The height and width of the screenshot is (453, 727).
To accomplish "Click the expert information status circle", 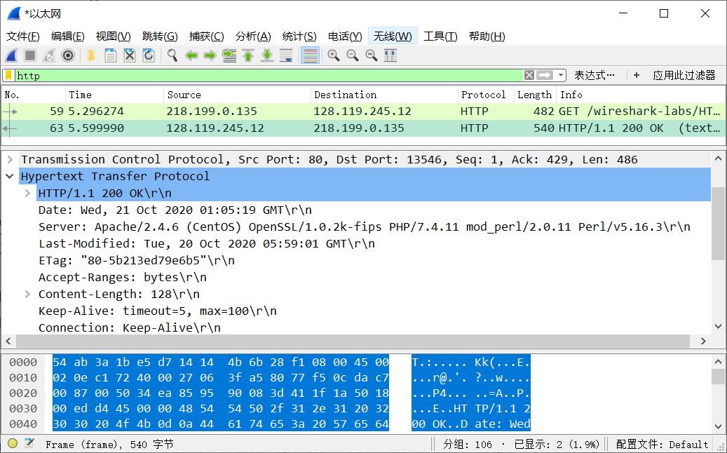I will coord(13,444).
